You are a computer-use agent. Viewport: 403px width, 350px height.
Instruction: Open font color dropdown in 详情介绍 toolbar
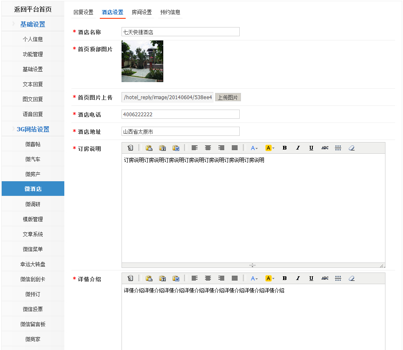(254, 278)
